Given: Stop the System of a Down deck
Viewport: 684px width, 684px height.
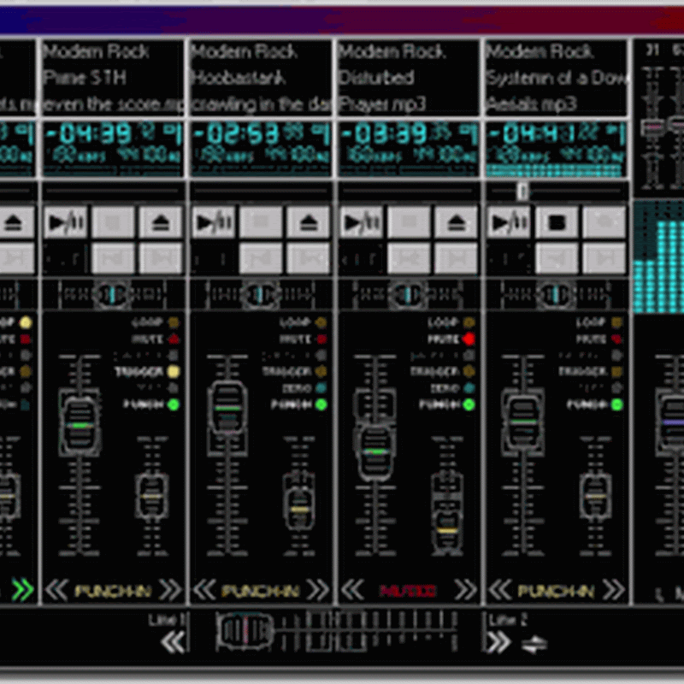Looking at the screenshot, I should point(557,222).
